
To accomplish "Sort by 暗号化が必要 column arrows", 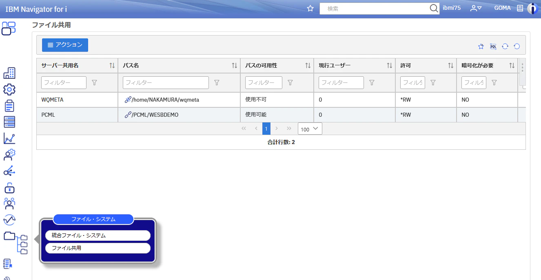I will 512,65.
